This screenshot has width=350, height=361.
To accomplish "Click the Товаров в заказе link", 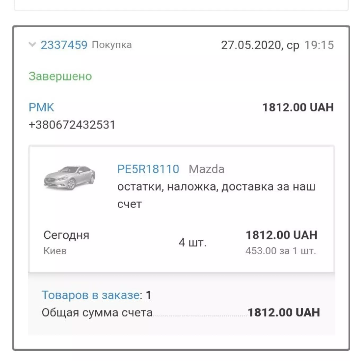I will coord(91,295).
